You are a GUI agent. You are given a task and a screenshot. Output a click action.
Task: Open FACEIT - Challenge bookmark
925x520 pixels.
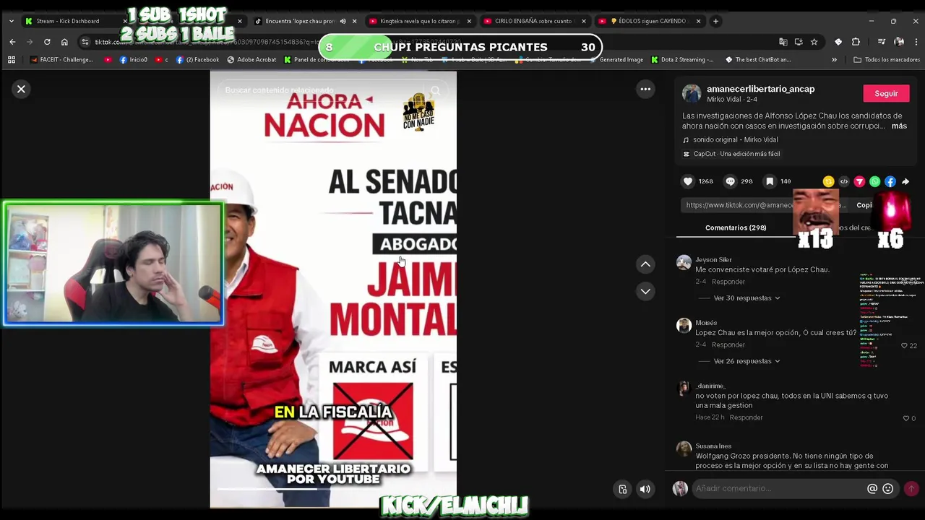(62, 60)
